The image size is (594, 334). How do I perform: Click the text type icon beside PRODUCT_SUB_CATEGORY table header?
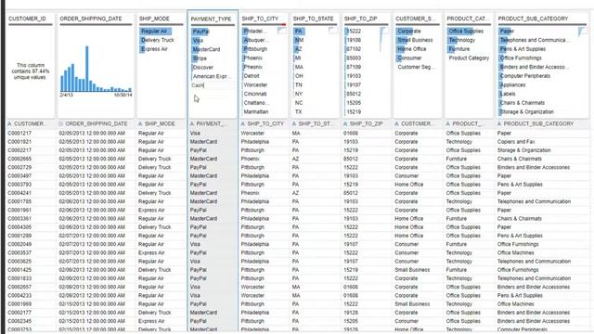499,123
